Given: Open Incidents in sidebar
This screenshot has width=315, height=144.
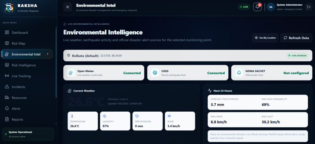Looking at the screenshot, I should (27, 87).
